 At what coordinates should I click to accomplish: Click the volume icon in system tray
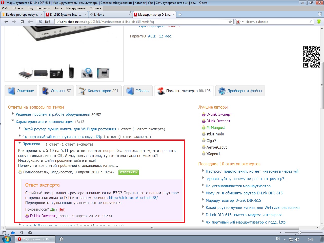[297, 239]
